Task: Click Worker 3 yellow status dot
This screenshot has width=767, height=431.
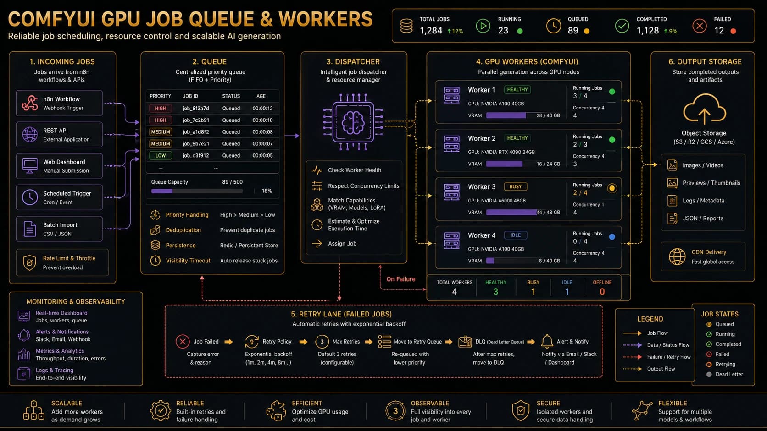Action: 612,188
